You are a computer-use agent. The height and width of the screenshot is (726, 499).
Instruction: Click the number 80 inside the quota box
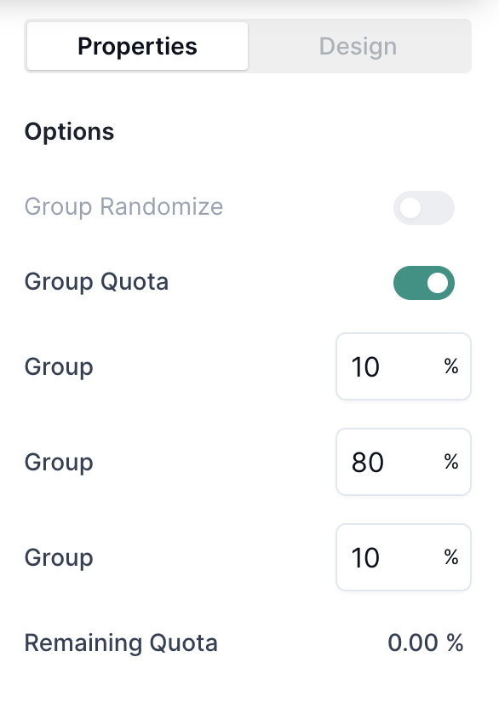[x=368, y=462]
